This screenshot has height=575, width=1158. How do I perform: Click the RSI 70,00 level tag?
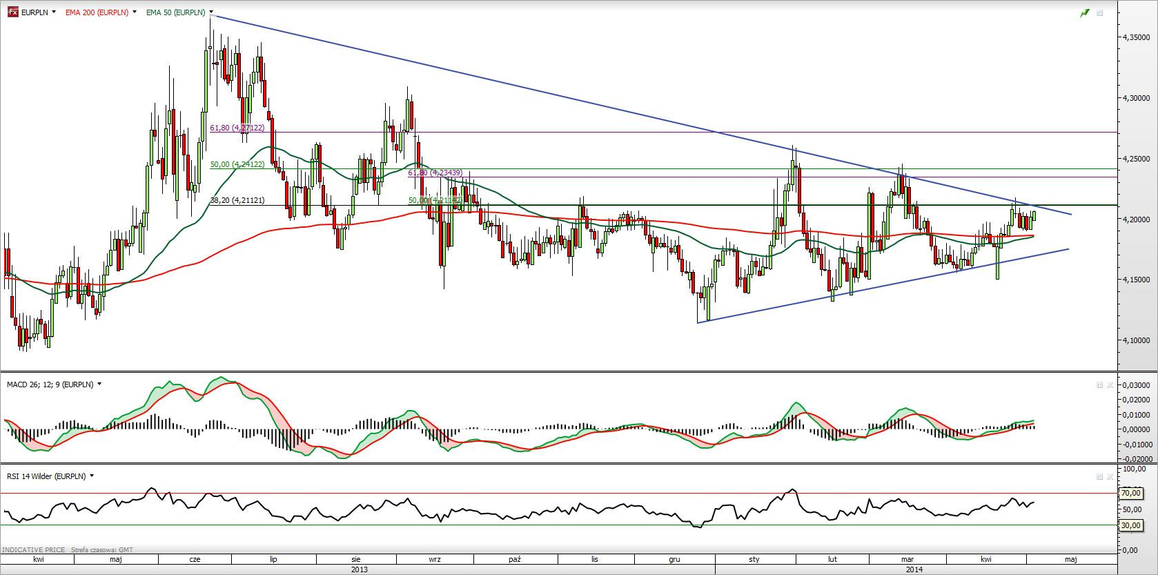coord(1130,493)
